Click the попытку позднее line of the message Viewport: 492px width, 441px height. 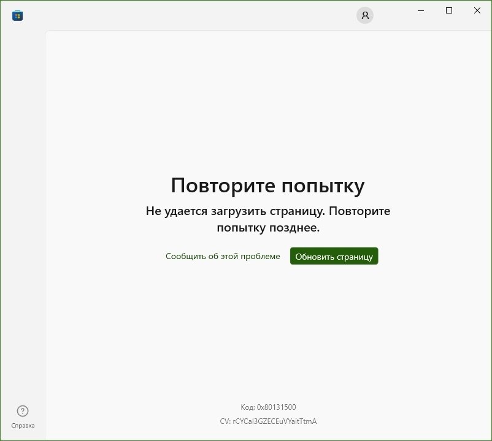[267, 228]
